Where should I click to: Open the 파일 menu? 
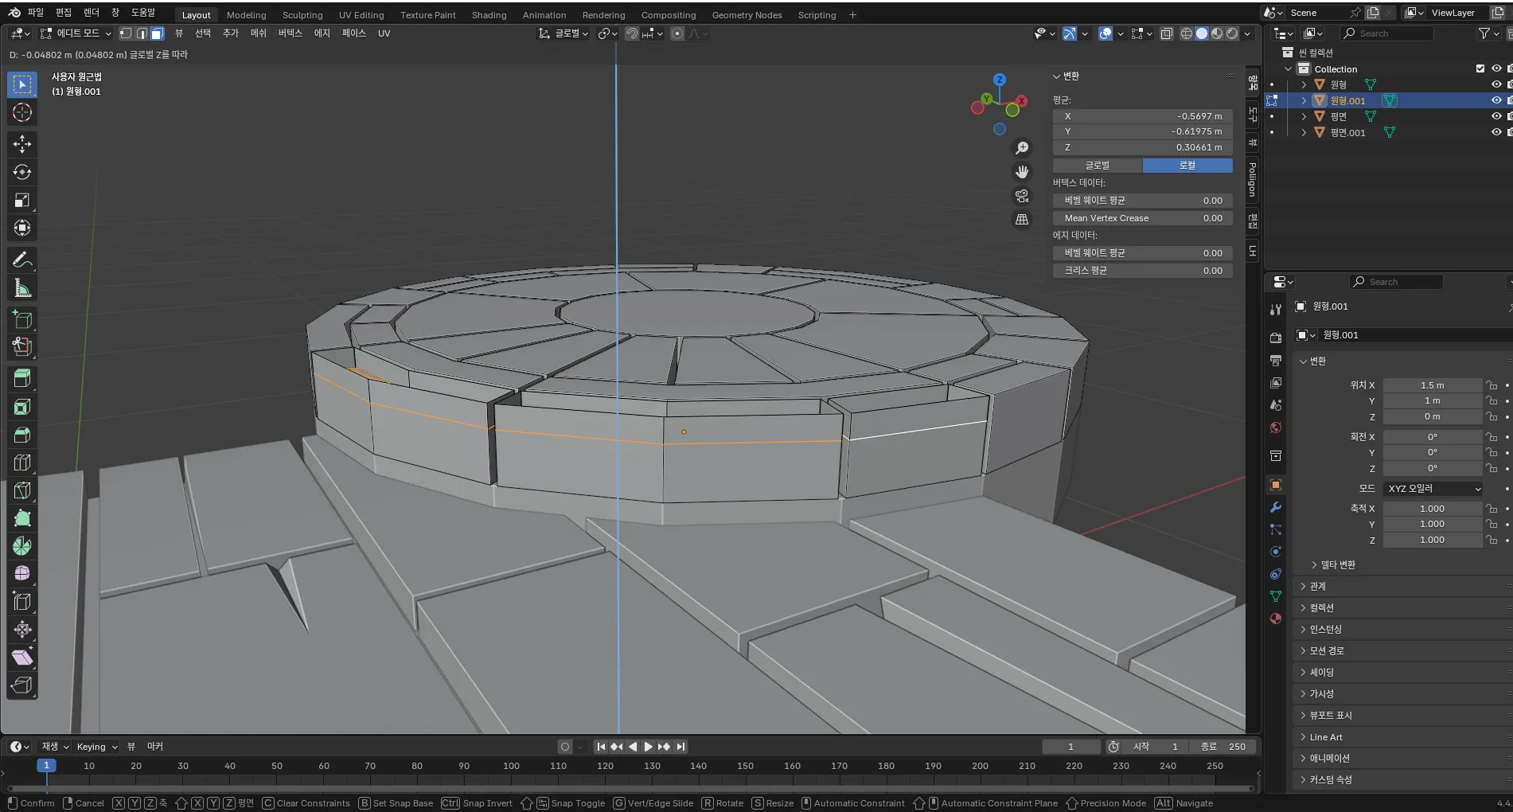[x=36, y=13]
